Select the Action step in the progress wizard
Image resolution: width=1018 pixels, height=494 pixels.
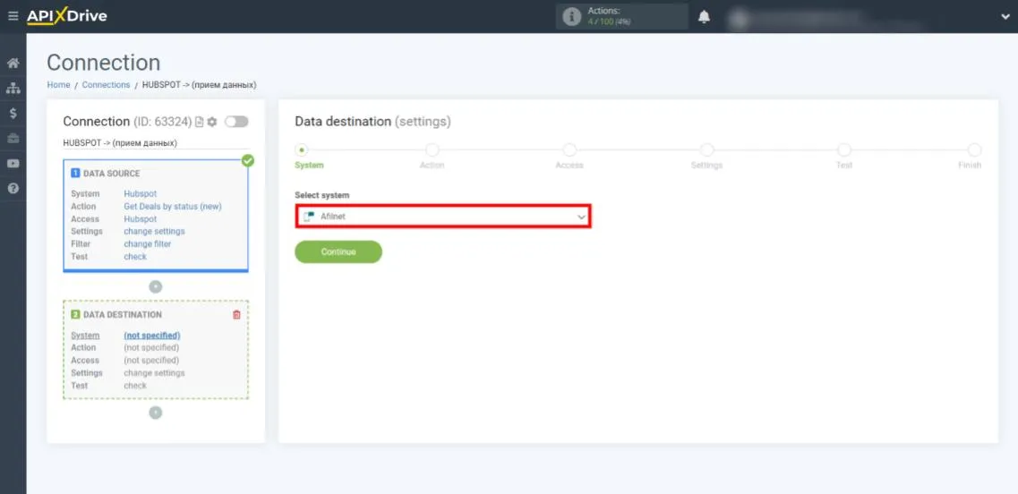click(x=432, y=150)
